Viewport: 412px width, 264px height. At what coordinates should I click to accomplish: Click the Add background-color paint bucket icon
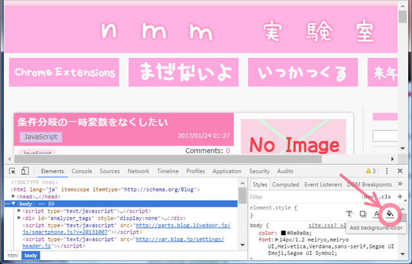[x=390, y=214]
